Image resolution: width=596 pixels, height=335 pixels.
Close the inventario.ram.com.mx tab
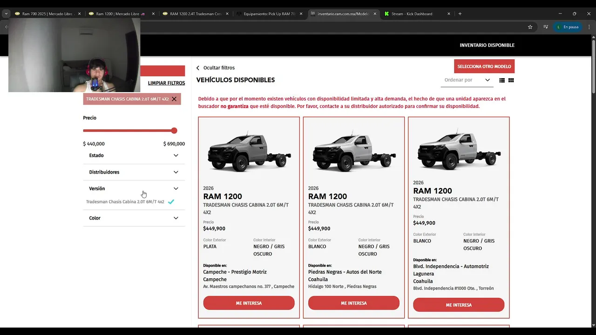(375, 14)
